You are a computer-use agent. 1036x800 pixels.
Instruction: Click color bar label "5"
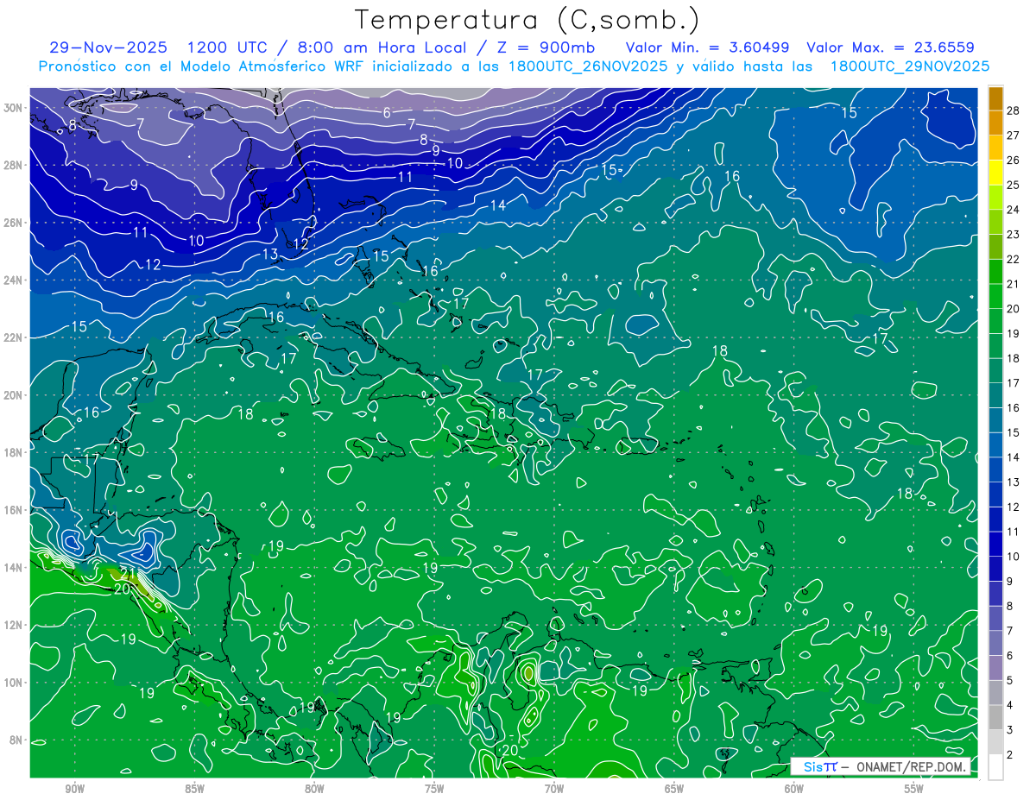pyautogui.click(x=1010, y=680)
